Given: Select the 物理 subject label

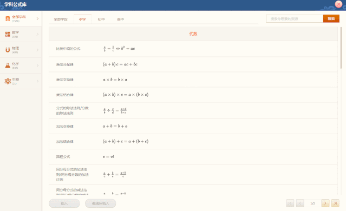Looking at the screenshot, I should [x=16, y=48].
